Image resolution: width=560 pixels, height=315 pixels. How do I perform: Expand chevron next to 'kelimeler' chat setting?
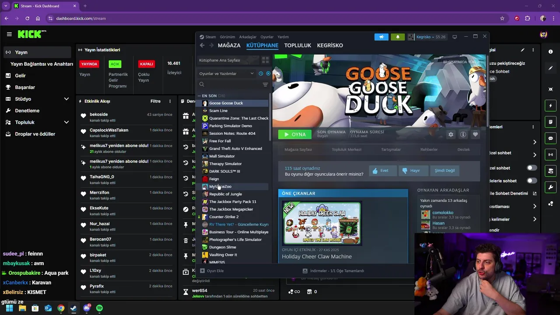click(535, 219)
